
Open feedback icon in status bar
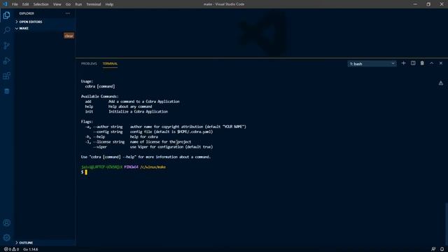click(433, 249)
